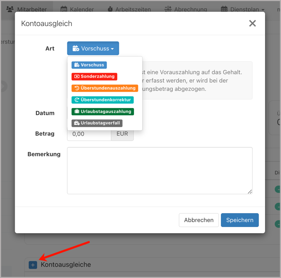Click the EUR currency addon label
The image size is (281, 278).
click(122, 134)
